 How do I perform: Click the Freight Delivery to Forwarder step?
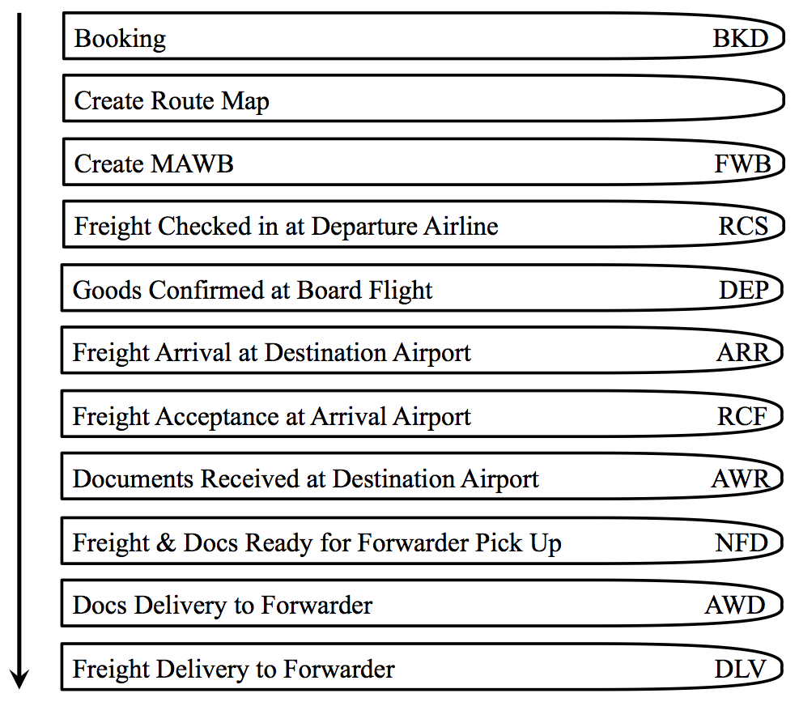pyautogui.click(x=234, y=670)
